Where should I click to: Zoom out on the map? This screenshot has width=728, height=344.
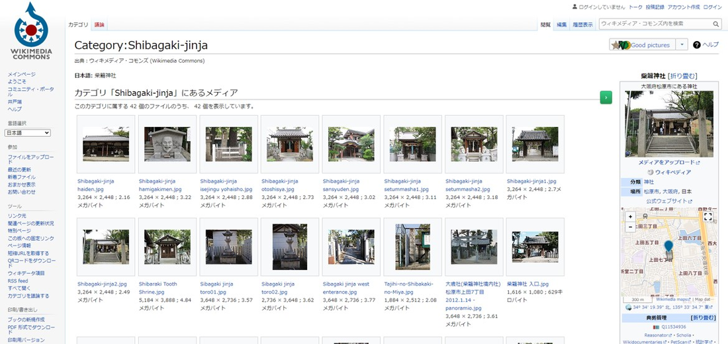point(630,227)
